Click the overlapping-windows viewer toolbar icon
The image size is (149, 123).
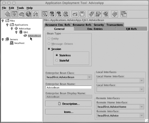pyautogui.click(x=124, y=14)
